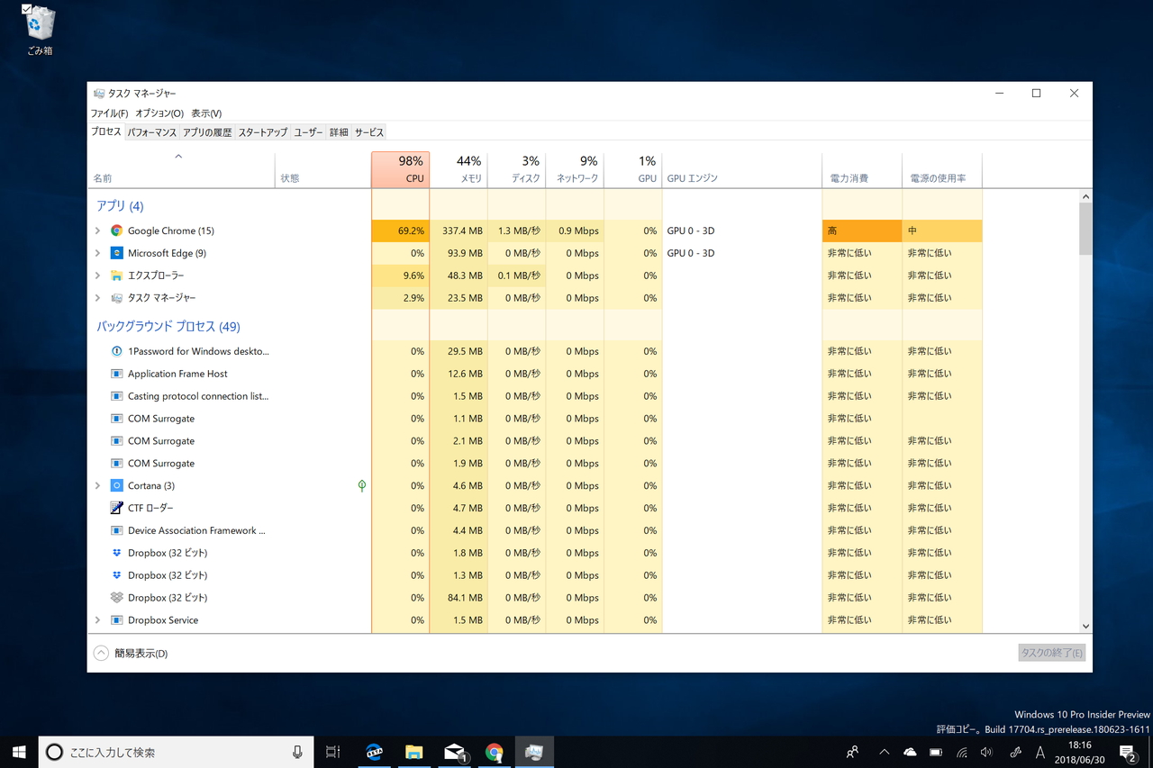Click the Google Chrome process icon

tap(116, 230)
